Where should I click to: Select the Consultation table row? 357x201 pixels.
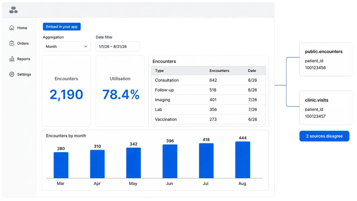[x=209, y=80]
